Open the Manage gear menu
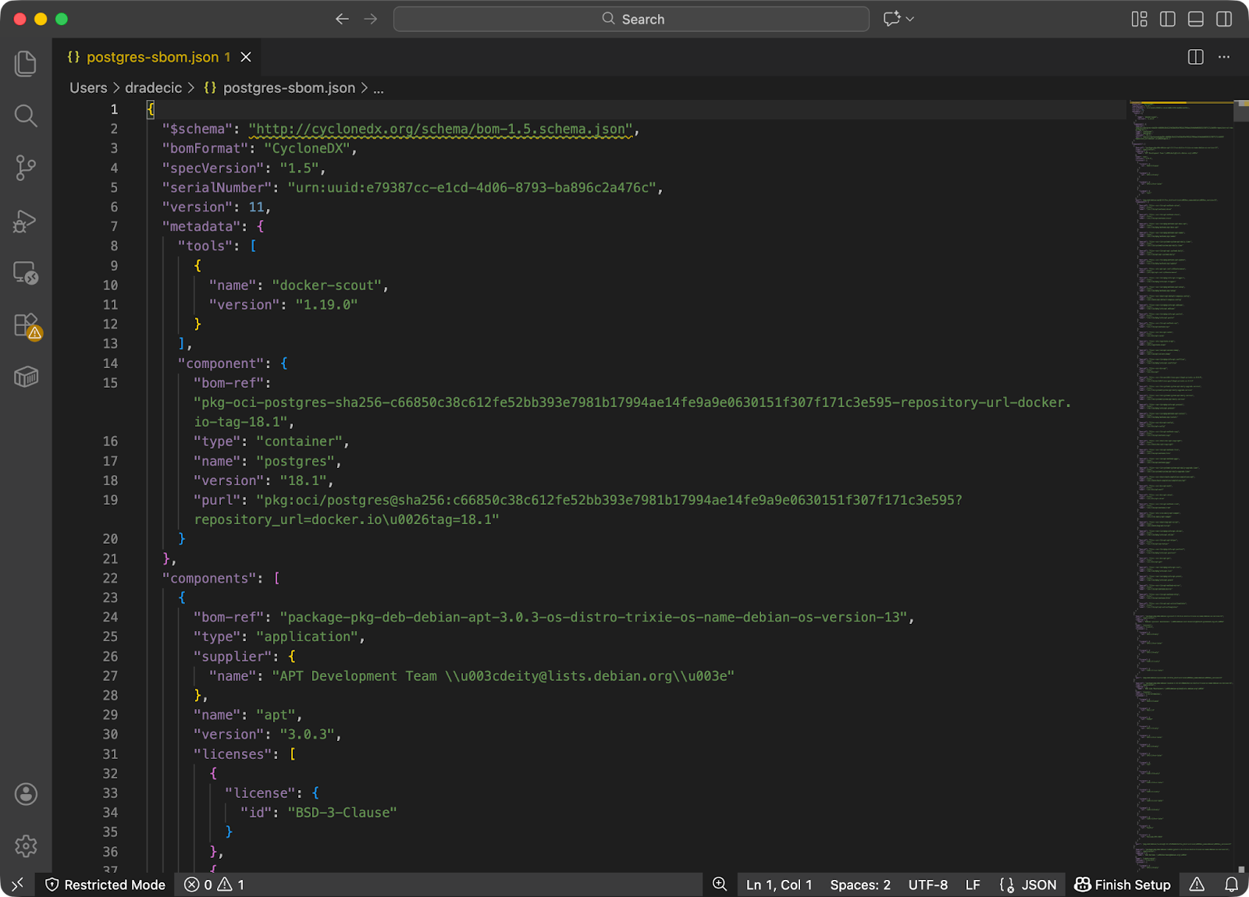 (26, 846)
